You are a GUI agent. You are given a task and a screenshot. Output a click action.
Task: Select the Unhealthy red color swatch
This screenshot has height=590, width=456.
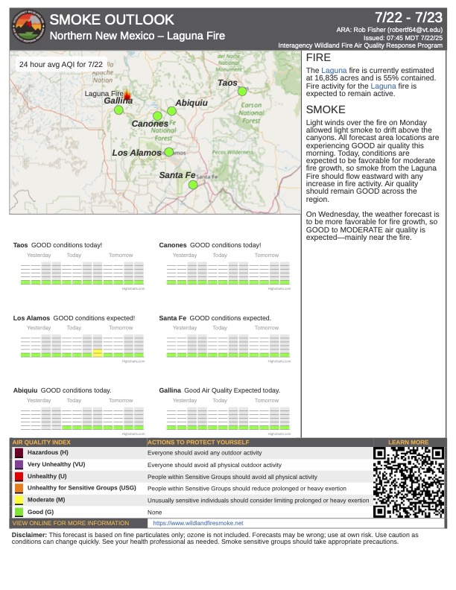(19, 477)
